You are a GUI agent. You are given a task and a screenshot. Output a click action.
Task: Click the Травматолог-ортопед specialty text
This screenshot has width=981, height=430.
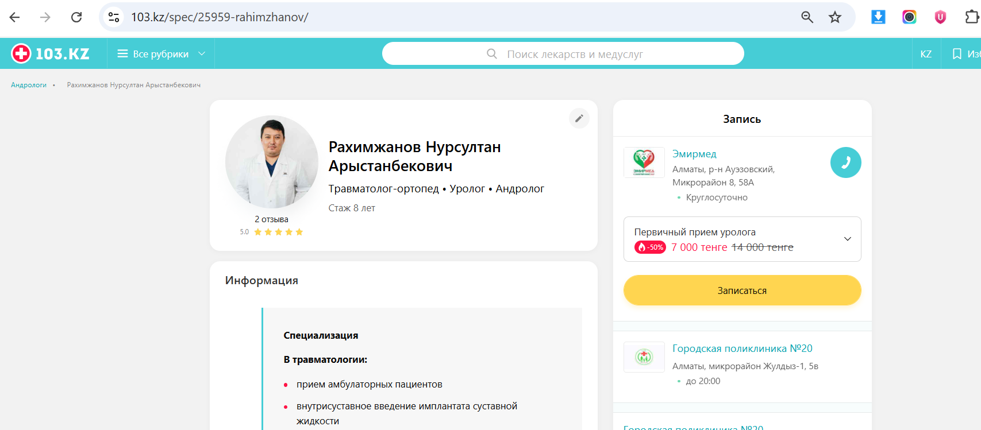[383, 189]
